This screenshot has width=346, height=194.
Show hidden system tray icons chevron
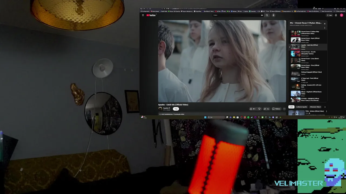pyautogui.click(x=330, y=117)
